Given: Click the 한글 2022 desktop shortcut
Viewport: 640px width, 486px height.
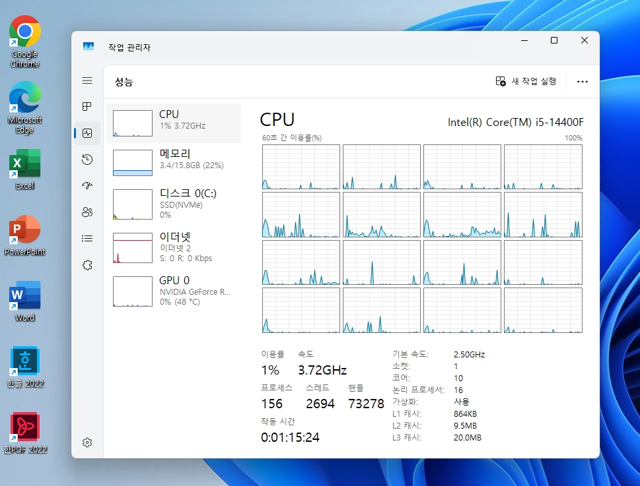Looking at the screenshot, I should (x=25, y=367).
